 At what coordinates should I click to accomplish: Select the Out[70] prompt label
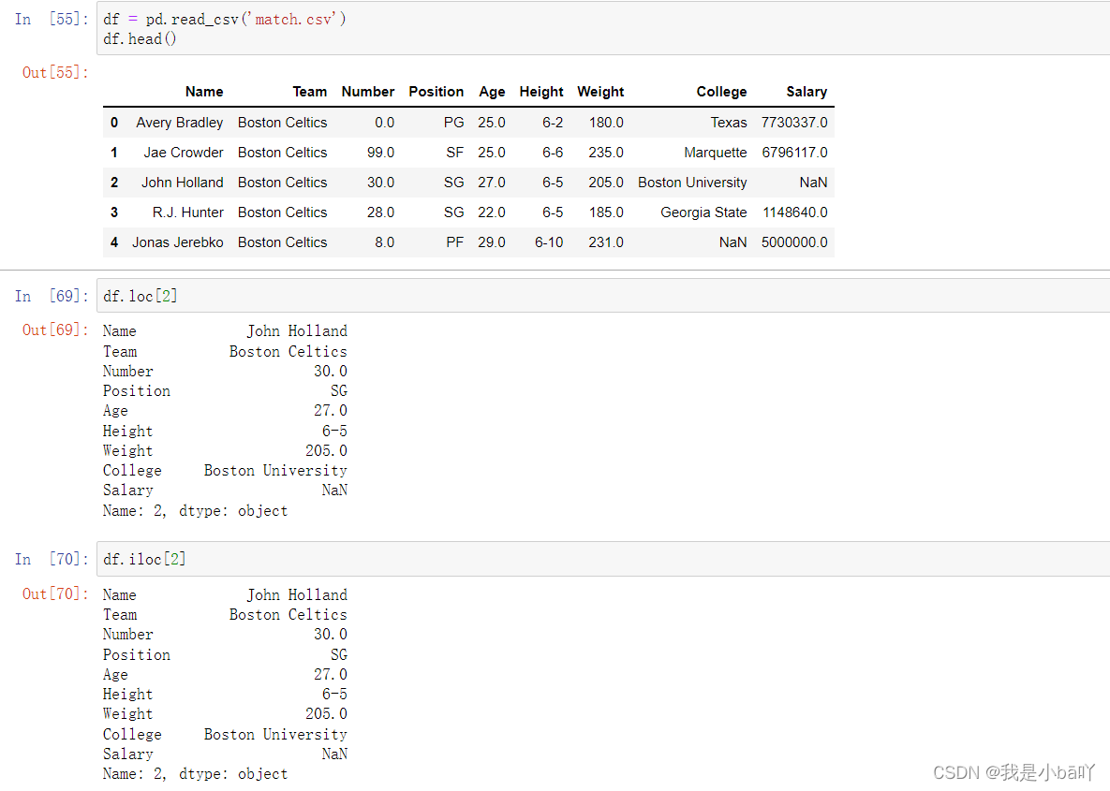[56, 593]
